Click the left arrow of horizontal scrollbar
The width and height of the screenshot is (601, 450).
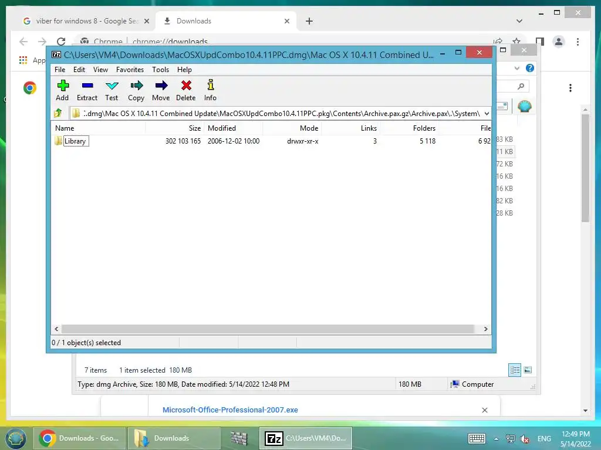pos(57,329)
